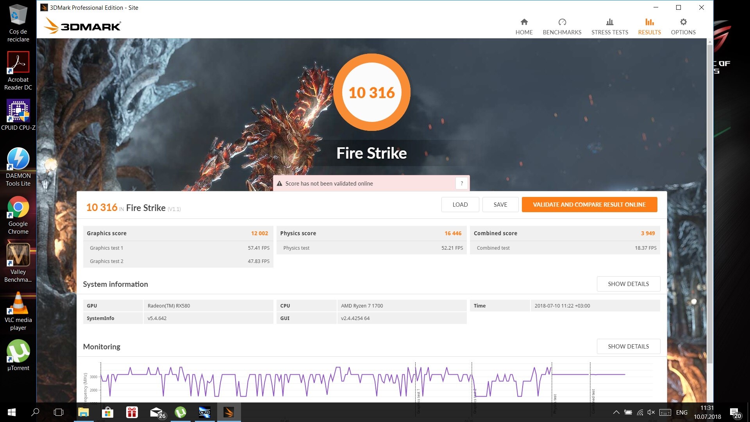Open the CRD app on the taskbar
The height and width of the screenshot is (422, 750).
click(205, 412)
